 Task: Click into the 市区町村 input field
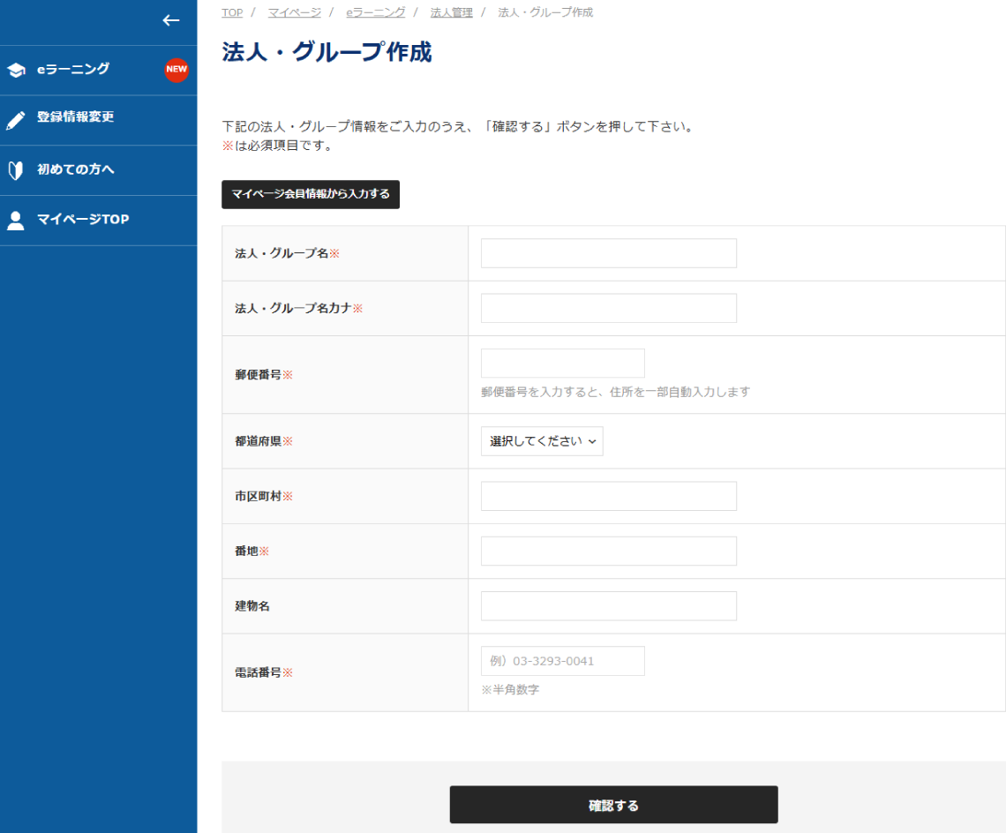click(608, 496)
